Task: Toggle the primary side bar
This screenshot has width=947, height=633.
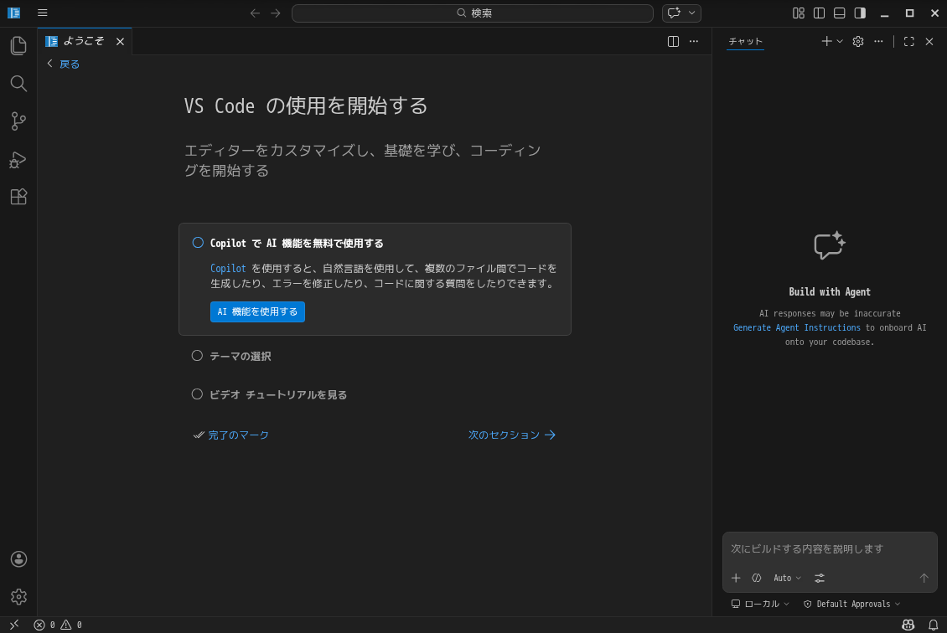Action: 819,13
